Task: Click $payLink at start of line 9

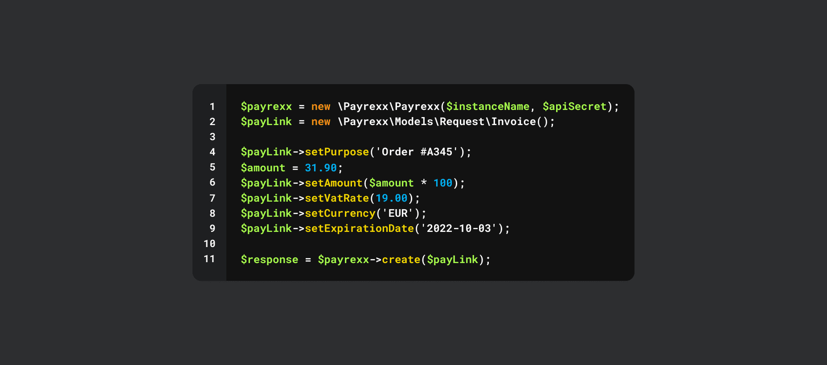Action: pos(266,229)
